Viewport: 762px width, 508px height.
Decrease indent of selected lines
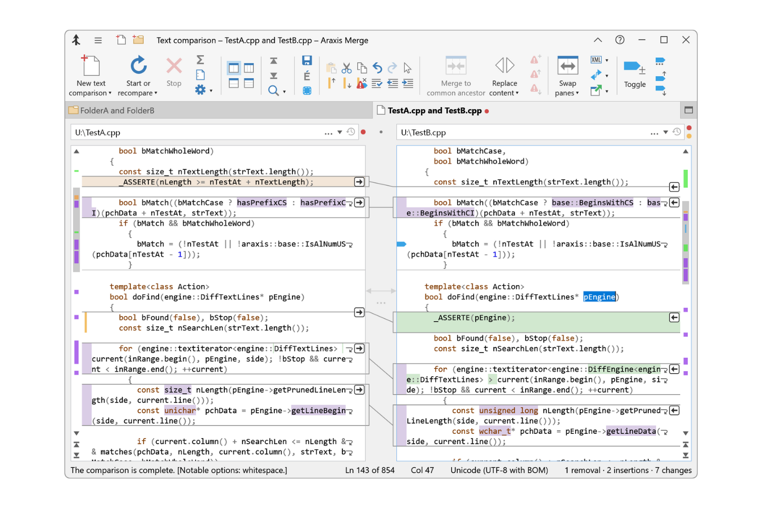[x=392, y=83]
